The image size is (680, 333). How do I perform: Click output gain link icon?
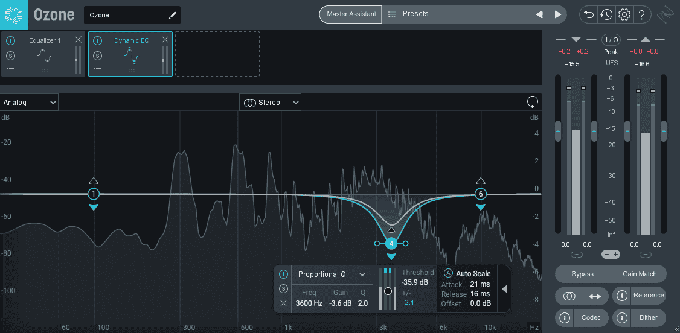pos(646,255)
